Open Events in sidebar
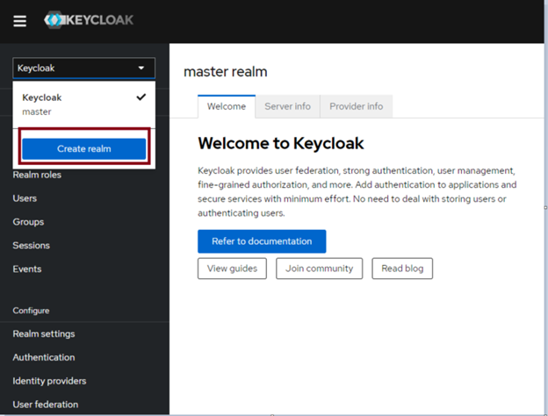The height and width of the screenshot is (416, 548). (x=27, y=269)
